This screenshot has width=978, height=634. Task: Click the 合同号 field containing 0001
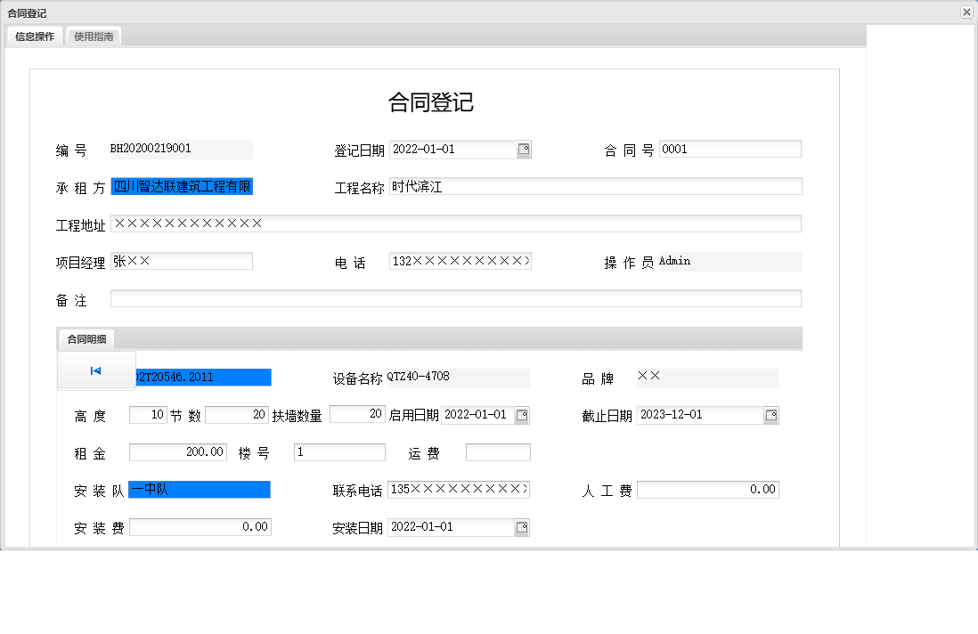[730, 149]
